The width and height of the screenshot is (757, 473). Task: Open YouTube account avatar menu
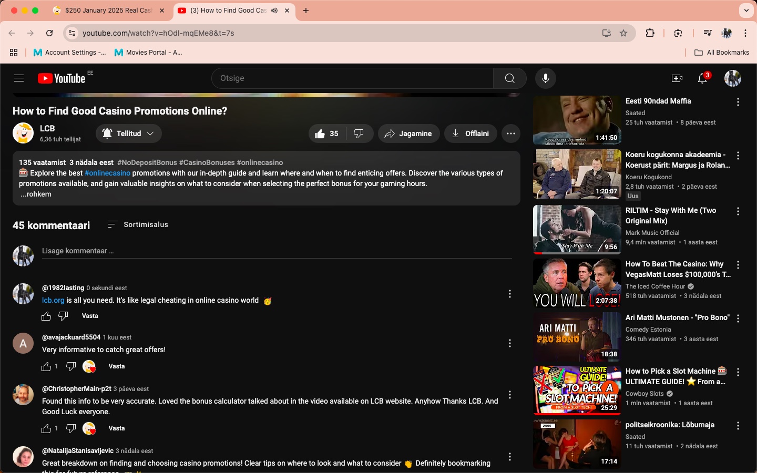[x=733, y=78]
